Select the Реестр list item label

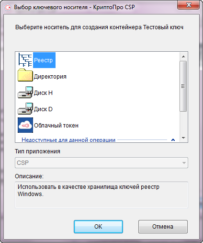[44, 60]
